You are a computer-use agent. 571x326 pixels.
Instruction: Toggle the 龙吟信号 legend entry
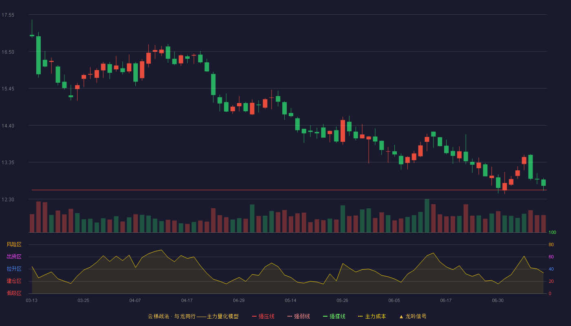[x=413, y=316]
